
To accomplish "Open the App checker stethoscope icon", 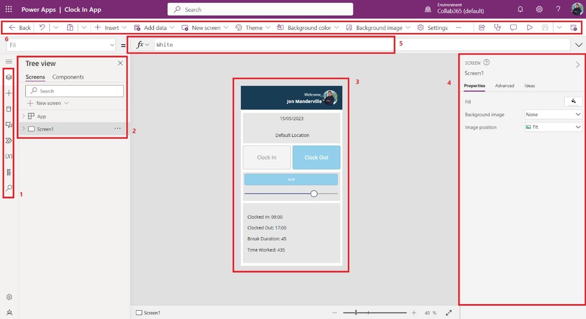I will click(498, 28).
